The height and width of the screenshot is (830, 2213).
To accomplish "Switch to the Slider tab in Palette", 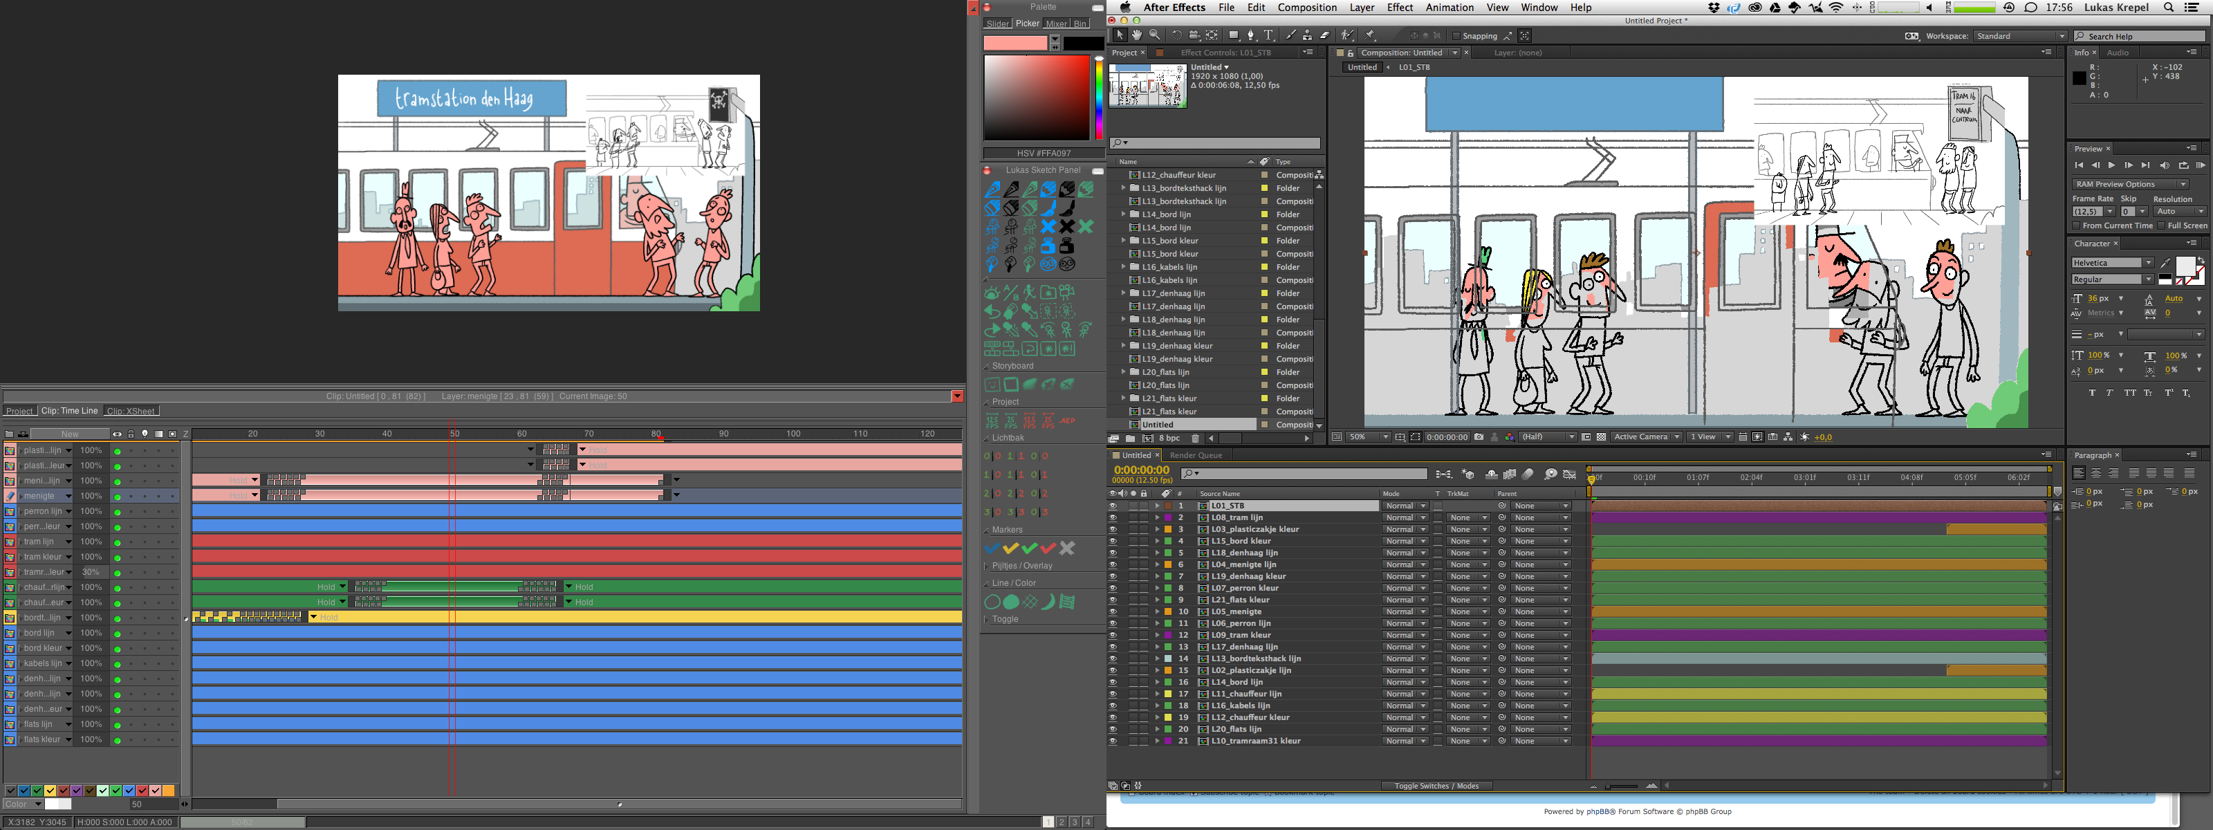I will tap(997, 24).
